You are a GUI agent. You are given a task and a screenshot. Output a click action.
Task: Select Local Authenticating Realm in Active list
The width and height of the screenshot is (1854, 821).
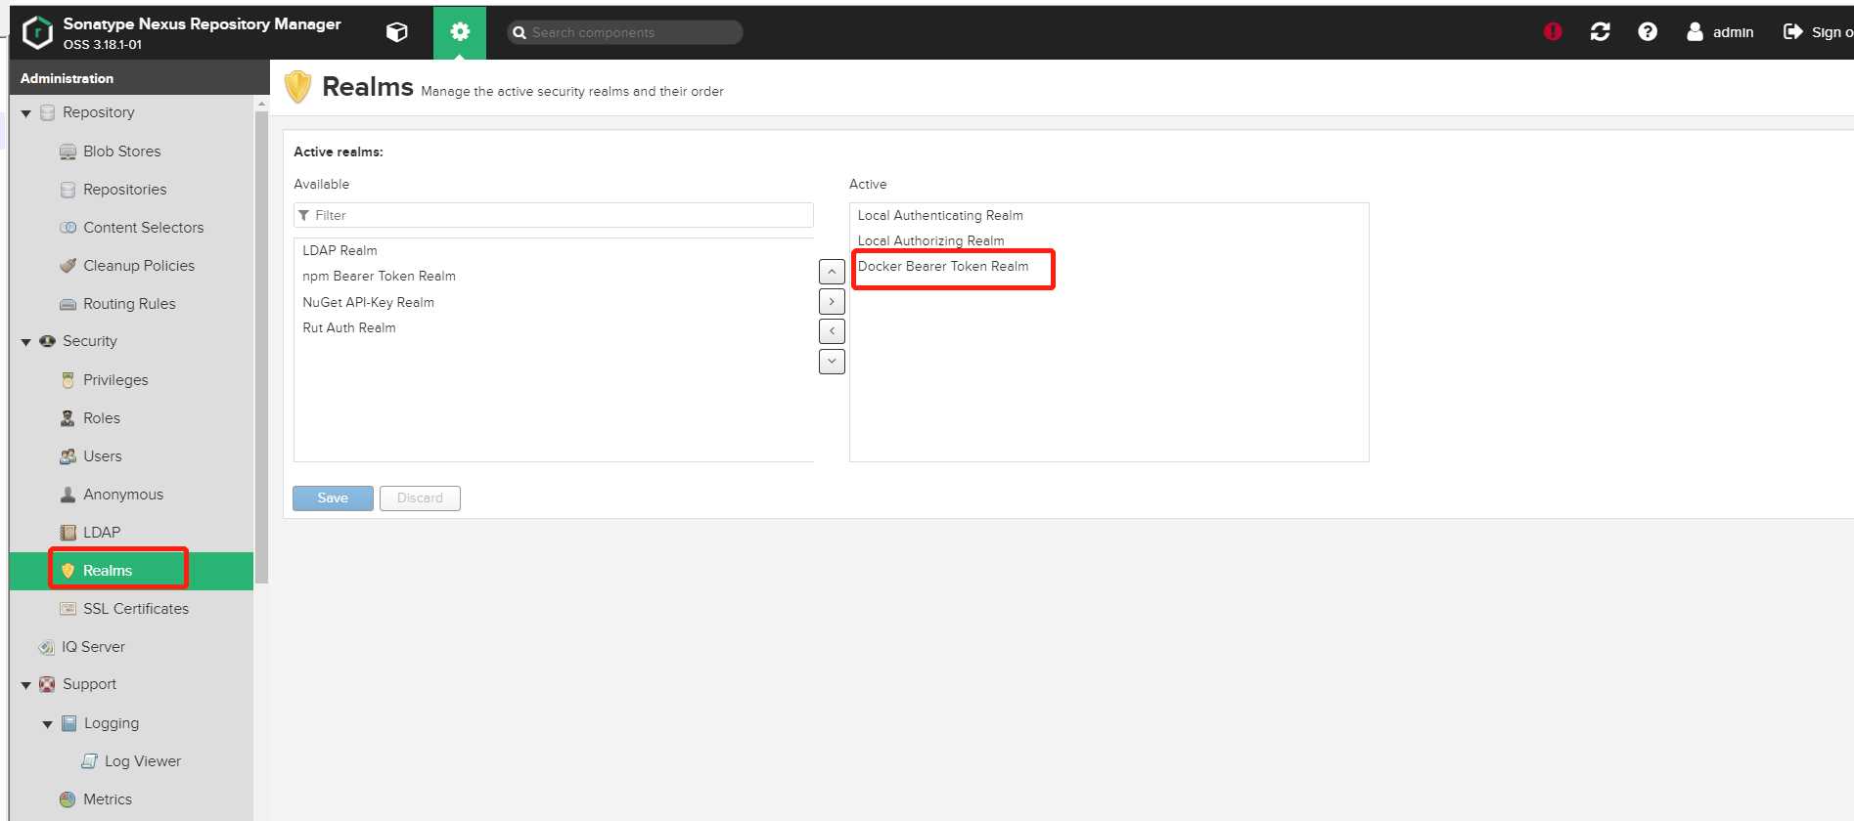coord(1109,216)
